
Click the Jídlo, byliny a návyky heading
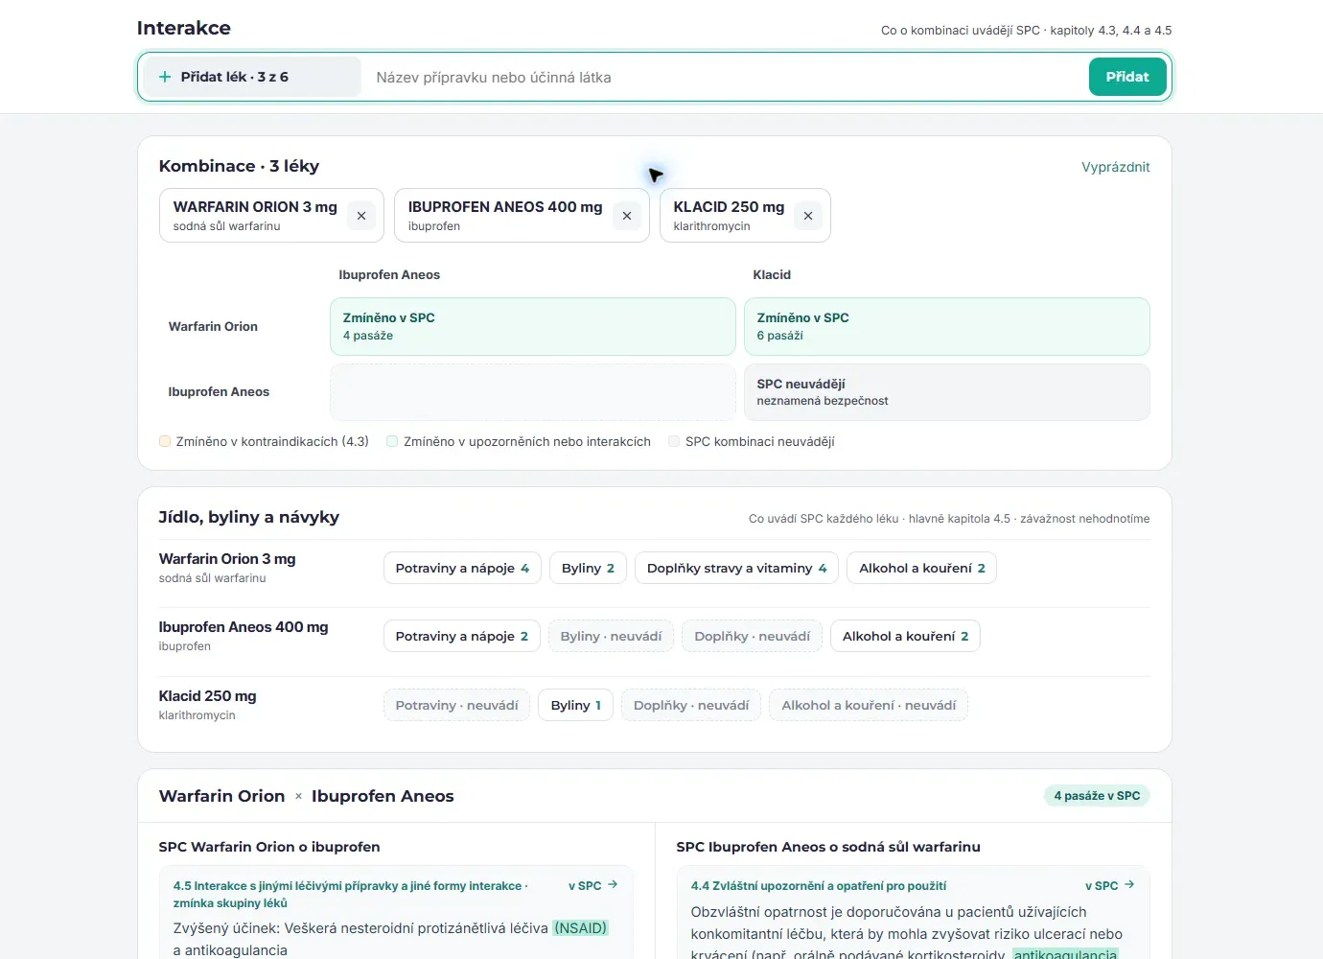(249, 517)
